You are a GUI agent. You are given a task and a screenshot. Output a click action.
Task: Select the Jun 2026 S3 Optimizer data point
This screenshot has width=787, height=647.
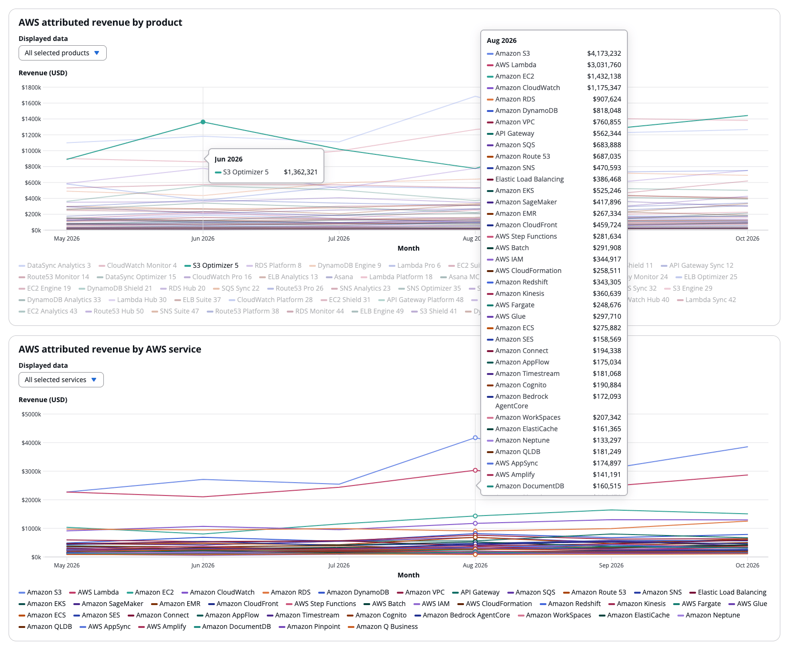point(203,122)
